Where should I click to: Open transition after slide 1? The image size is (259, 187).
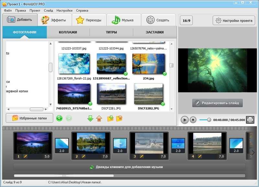tap(62, 145)
